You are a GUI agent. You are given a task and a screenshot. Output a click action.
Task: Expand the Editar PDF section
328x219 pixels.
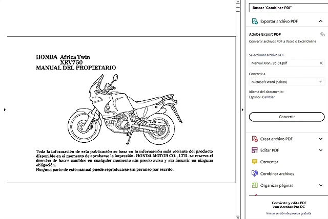tap(321, 150)
